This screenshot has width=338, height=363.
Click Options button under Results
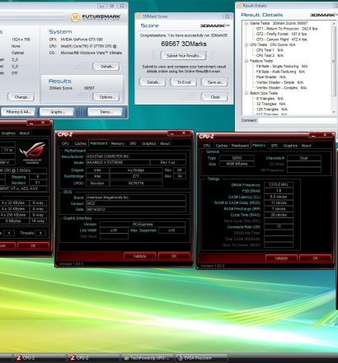[x=106, y=97]
